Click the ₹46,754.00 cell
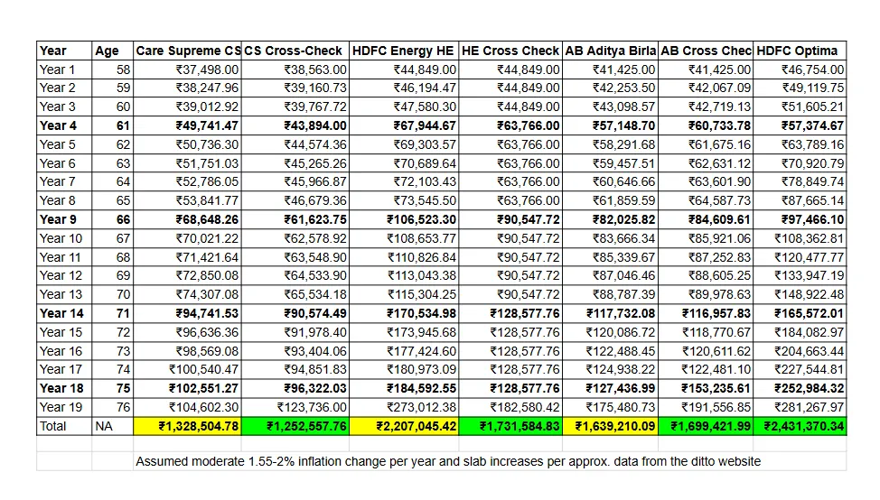The image size is (880, 500). (800, 69)
